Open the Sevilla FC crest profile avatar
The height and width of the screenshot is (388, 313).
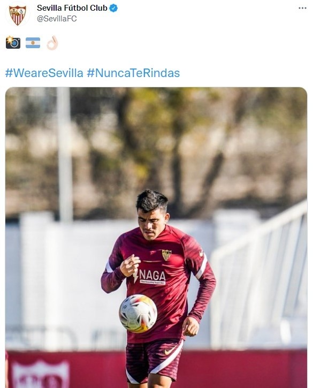[17, 14]
